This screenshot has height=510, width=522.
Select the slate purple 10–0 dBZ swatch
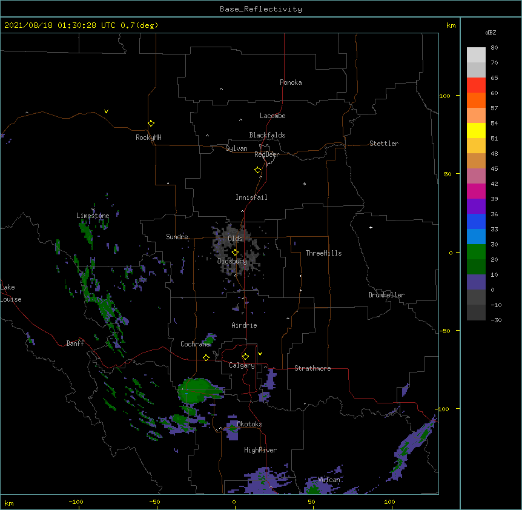[x=476, y=282]
